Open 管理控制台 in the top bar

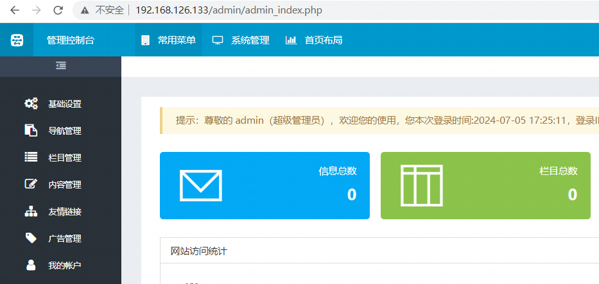click(70, 40)
